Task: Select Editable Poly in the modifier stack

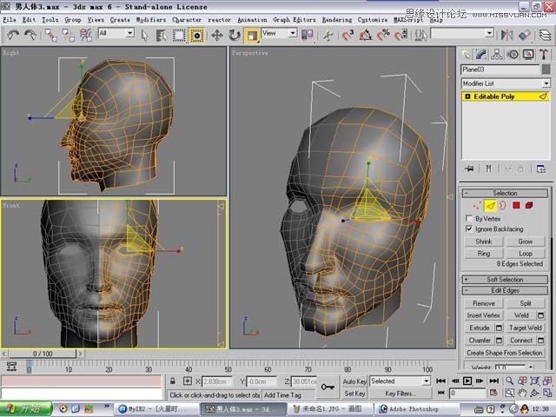Action: 506,96
